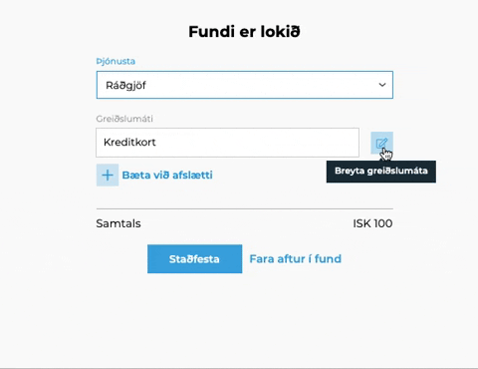Confirm with the Staðfesta button

coord(194,259)
